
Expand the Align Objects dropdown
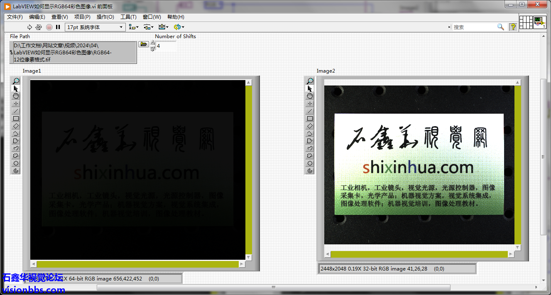point(134,27)
